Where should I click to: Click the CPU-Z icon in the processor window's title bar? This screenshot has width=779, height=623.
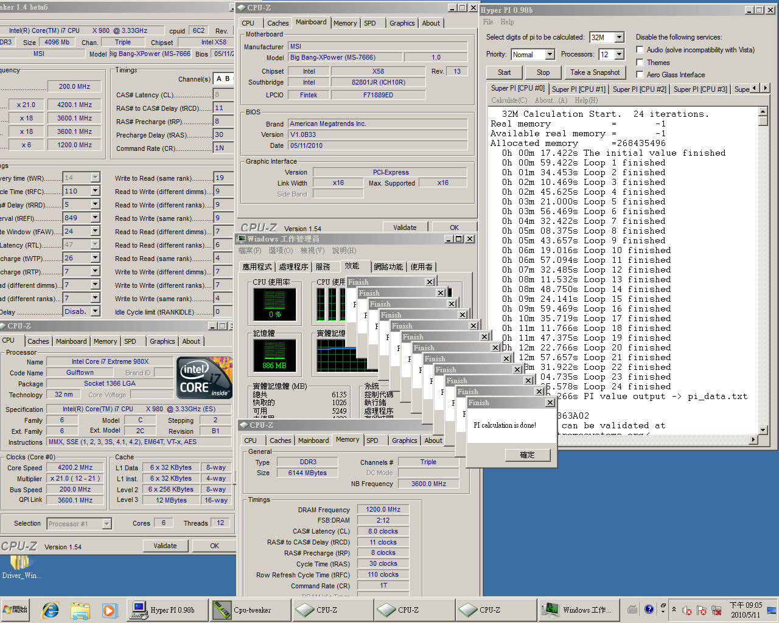point(2,326)
